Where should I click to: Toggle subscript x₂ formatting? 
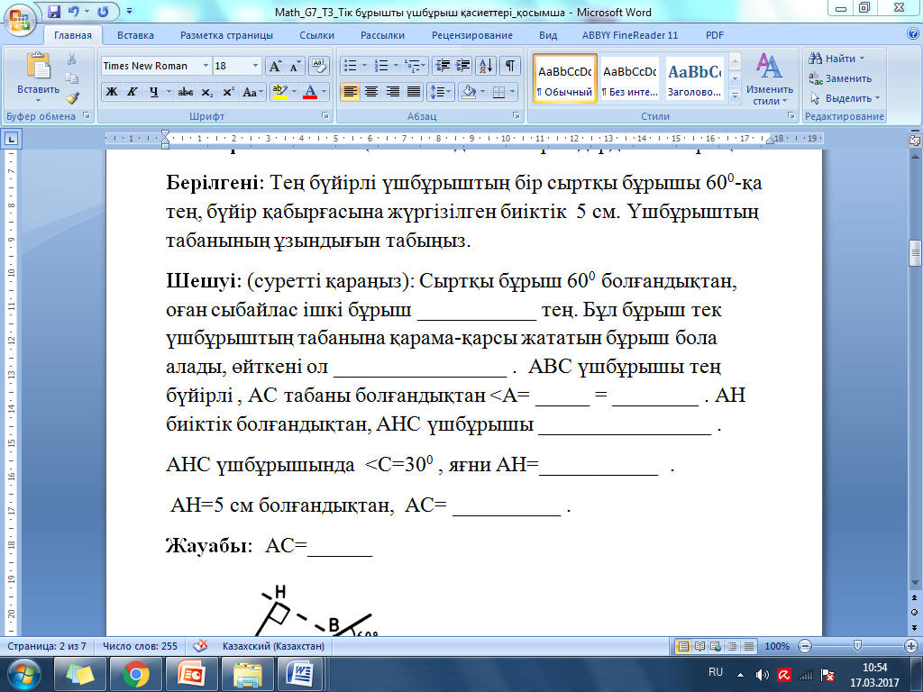coord(206,92)
